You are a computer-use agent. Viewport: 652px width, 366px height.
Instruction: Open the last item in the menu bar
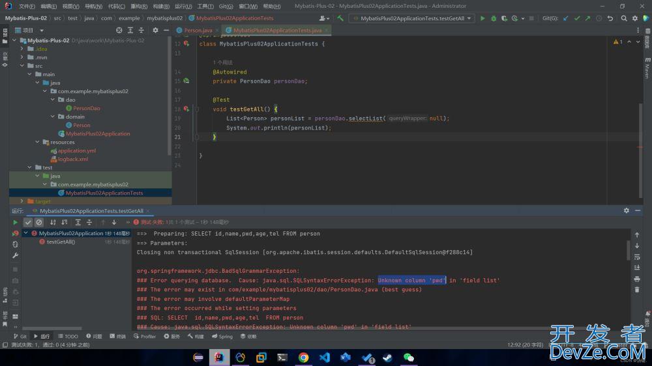(x=271, y=7)
